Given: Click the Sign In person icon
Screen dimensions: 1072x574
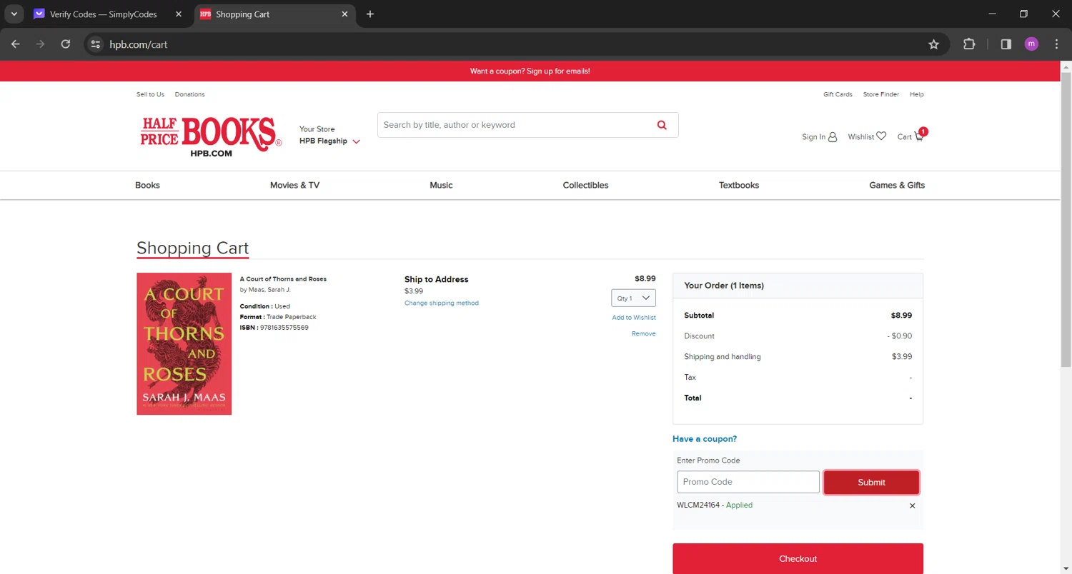Looking at the screenshot, I should coord(833,137).
